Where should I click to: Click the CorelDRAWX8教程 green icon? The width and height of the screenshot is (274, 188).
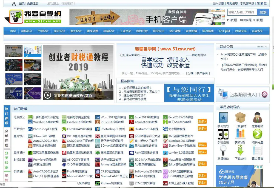coord(64,129)
